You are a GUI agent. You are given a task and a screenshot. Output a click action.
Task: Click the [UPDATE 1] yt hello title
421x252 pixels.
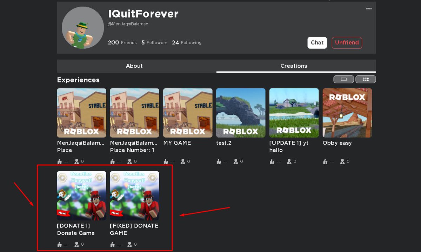click(x=289, y=146)
